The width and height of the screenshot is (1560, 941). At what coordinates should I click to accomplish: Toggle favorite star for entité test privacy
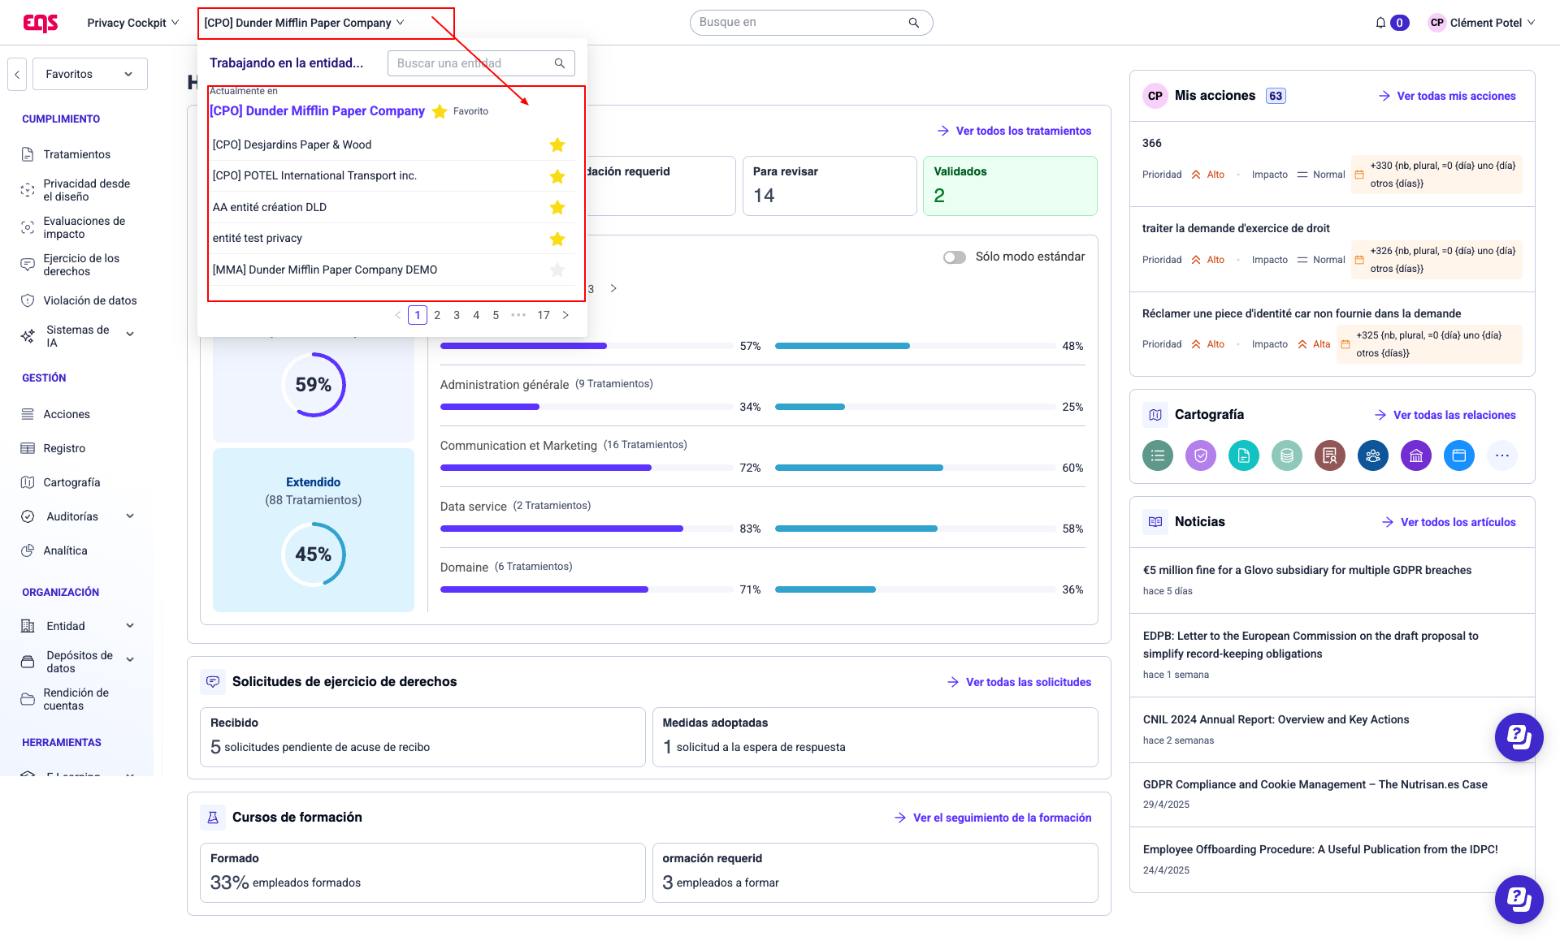(557, 239)
